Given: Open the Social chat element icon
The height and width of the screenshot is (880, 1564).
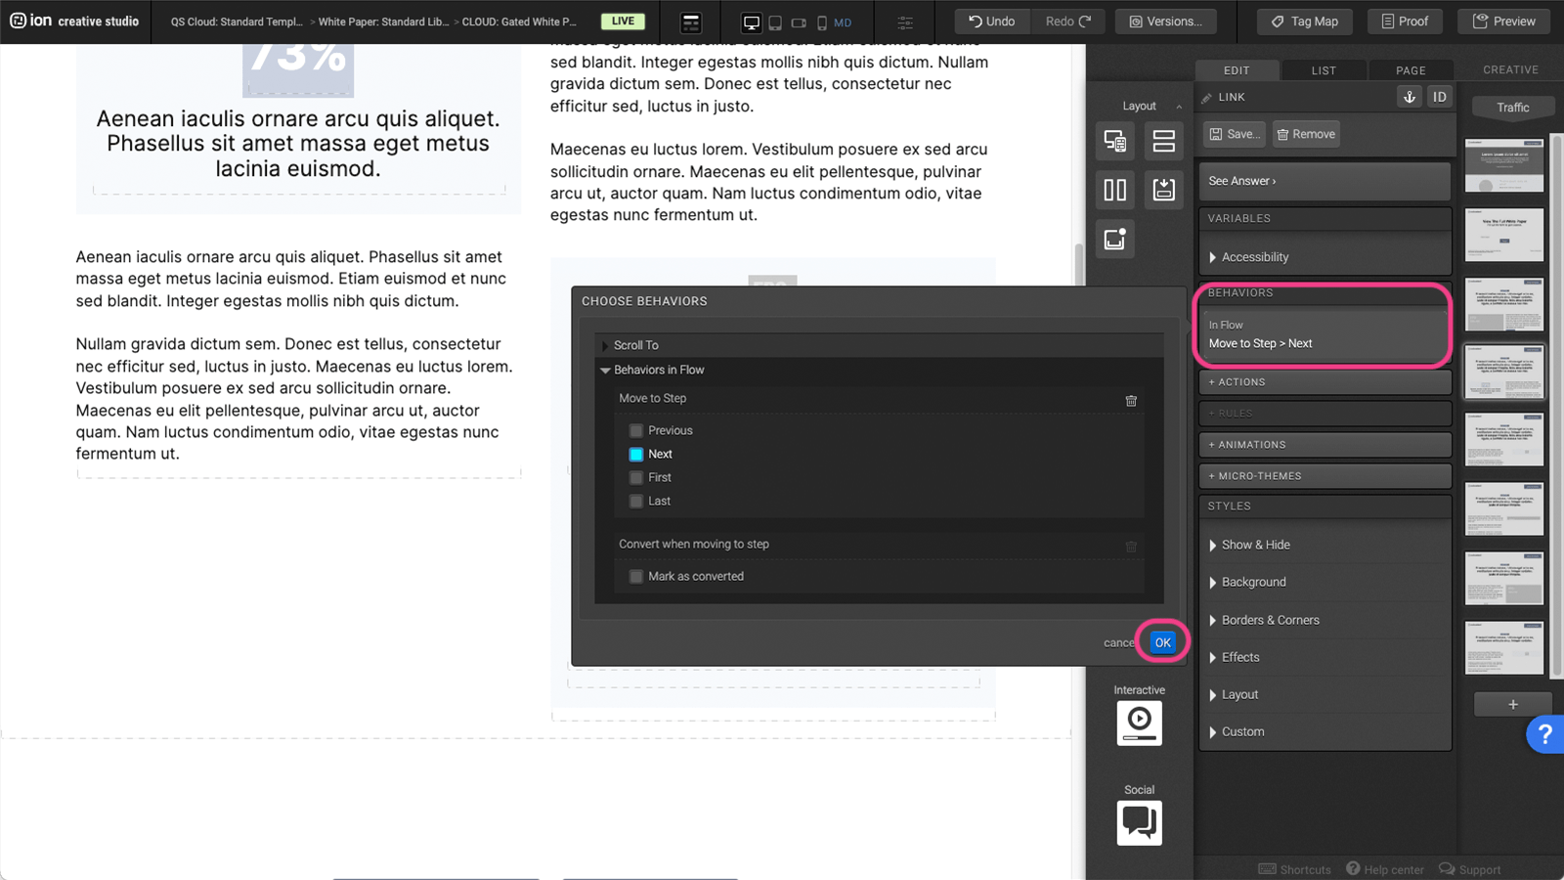Looking at the screenshot, I should [1139, 822].
